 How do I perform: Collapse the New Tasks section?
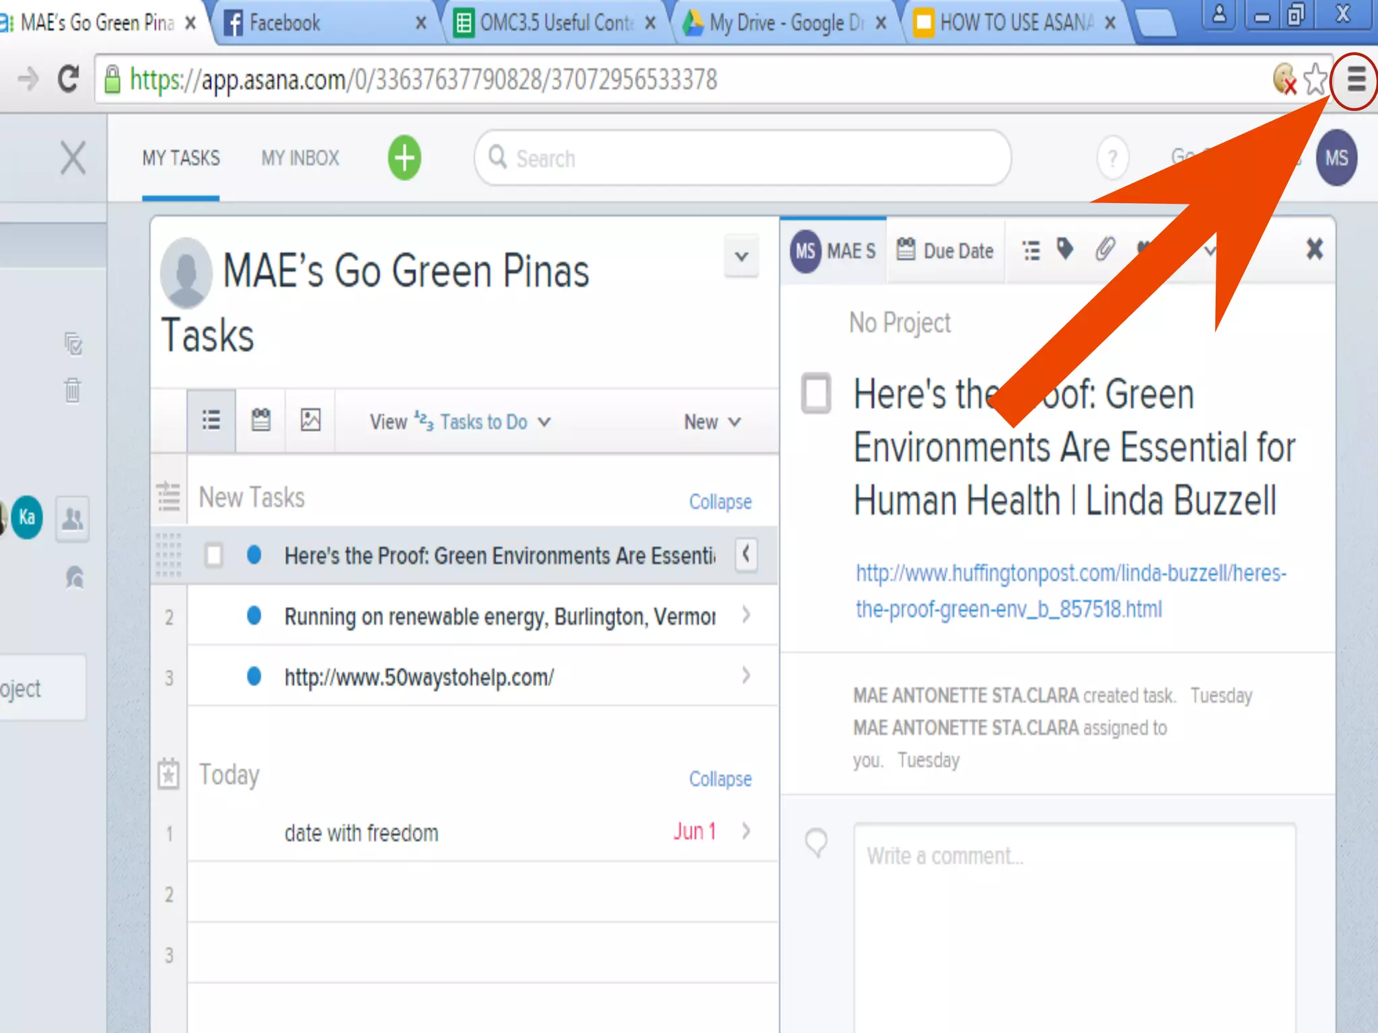(x=720, y=502)
